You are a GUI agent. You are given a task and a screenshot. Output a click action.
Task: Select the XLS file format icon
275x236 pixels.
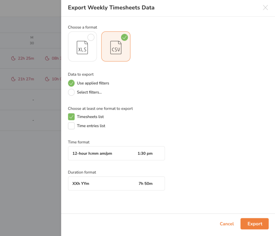pos(82,48)
